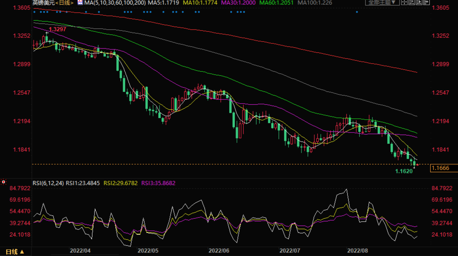Click the red arrow at current price line
458x256 pixels.
[417, 165]
